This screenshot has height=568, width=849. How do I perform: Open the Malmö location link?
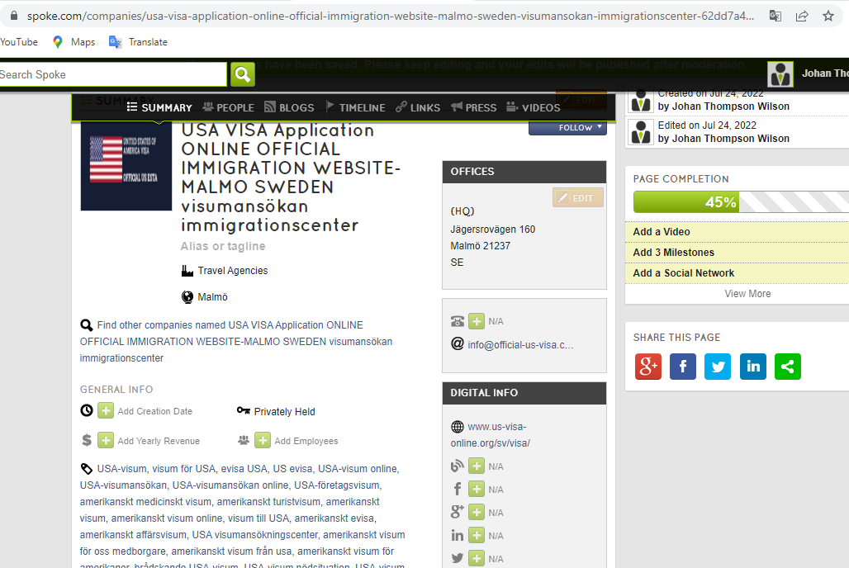pos(212,296)
